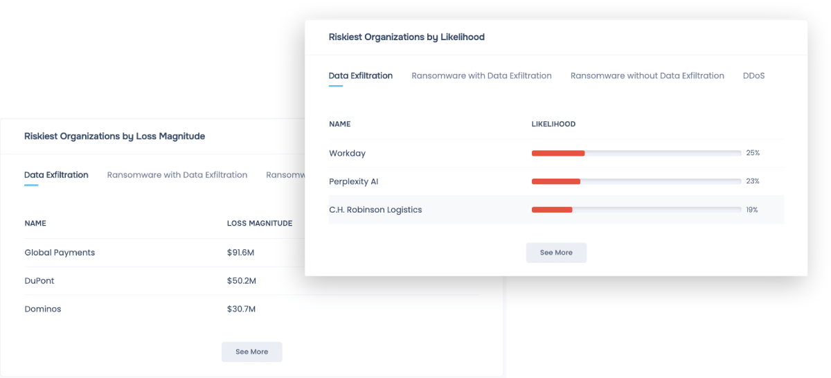Click the LOSS MAGNITUDE column header
The height and width of the screenshot is (378, 831).
coord(260,224)
